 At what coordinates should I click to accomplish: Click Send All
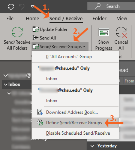click(44, 38)
